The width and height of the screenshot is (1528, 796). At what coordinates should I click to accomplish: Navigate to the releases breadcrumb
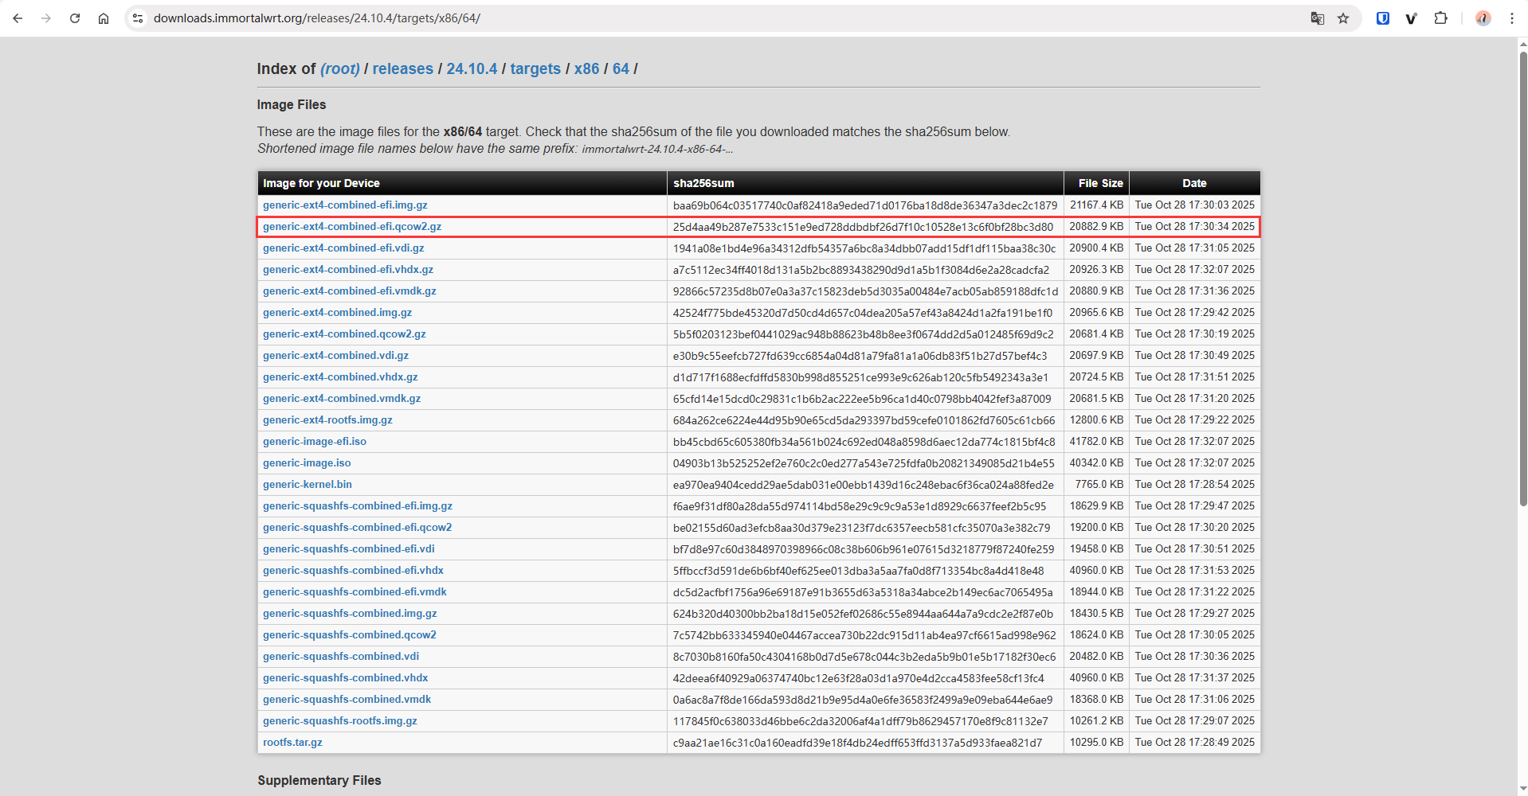tap(402, 69)
